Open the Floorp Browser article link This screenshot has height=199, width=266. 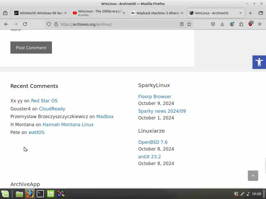(155, 97)
